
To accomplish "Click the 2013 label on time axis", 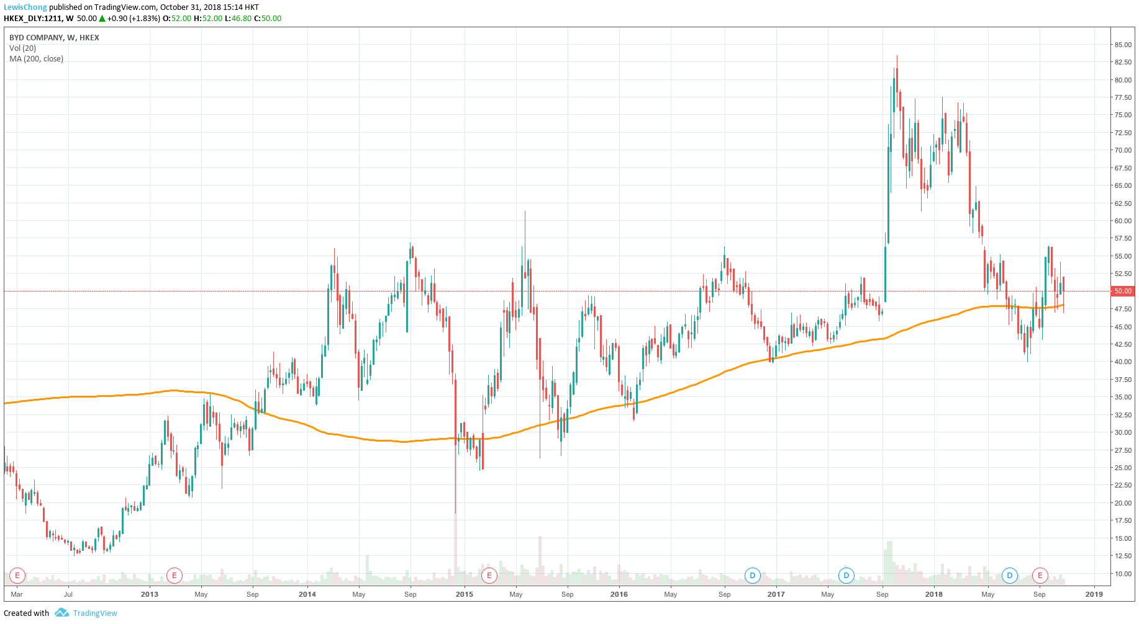I will pyautogui.click(x=150, y=594).
